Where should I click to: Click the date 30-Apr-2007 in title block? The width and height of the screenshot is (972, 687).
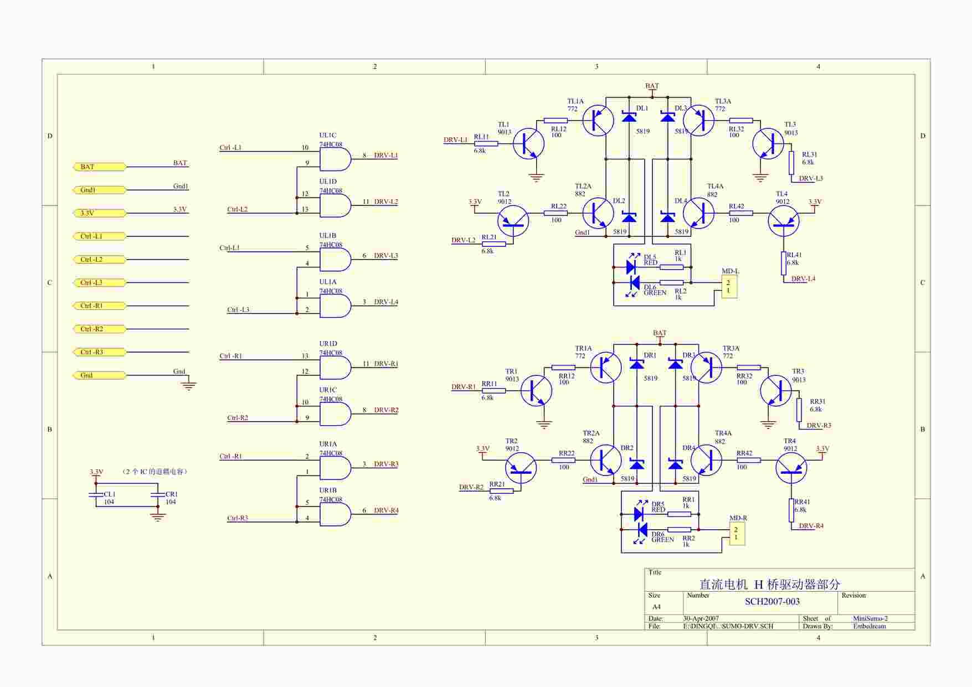[x=701, y=618]
